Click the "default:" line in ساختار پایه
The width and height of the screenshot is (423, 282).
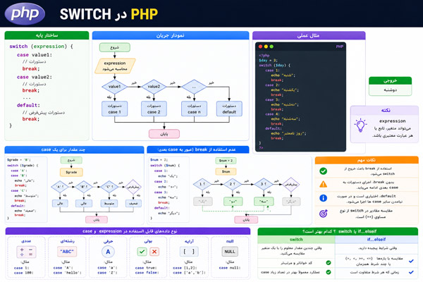click(x=28, y=105)
